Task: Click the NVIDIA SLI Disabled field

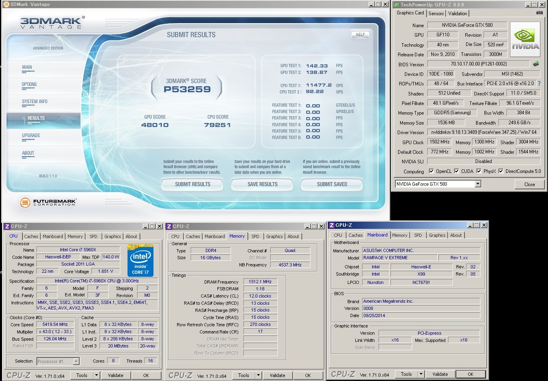Action: 484,161
